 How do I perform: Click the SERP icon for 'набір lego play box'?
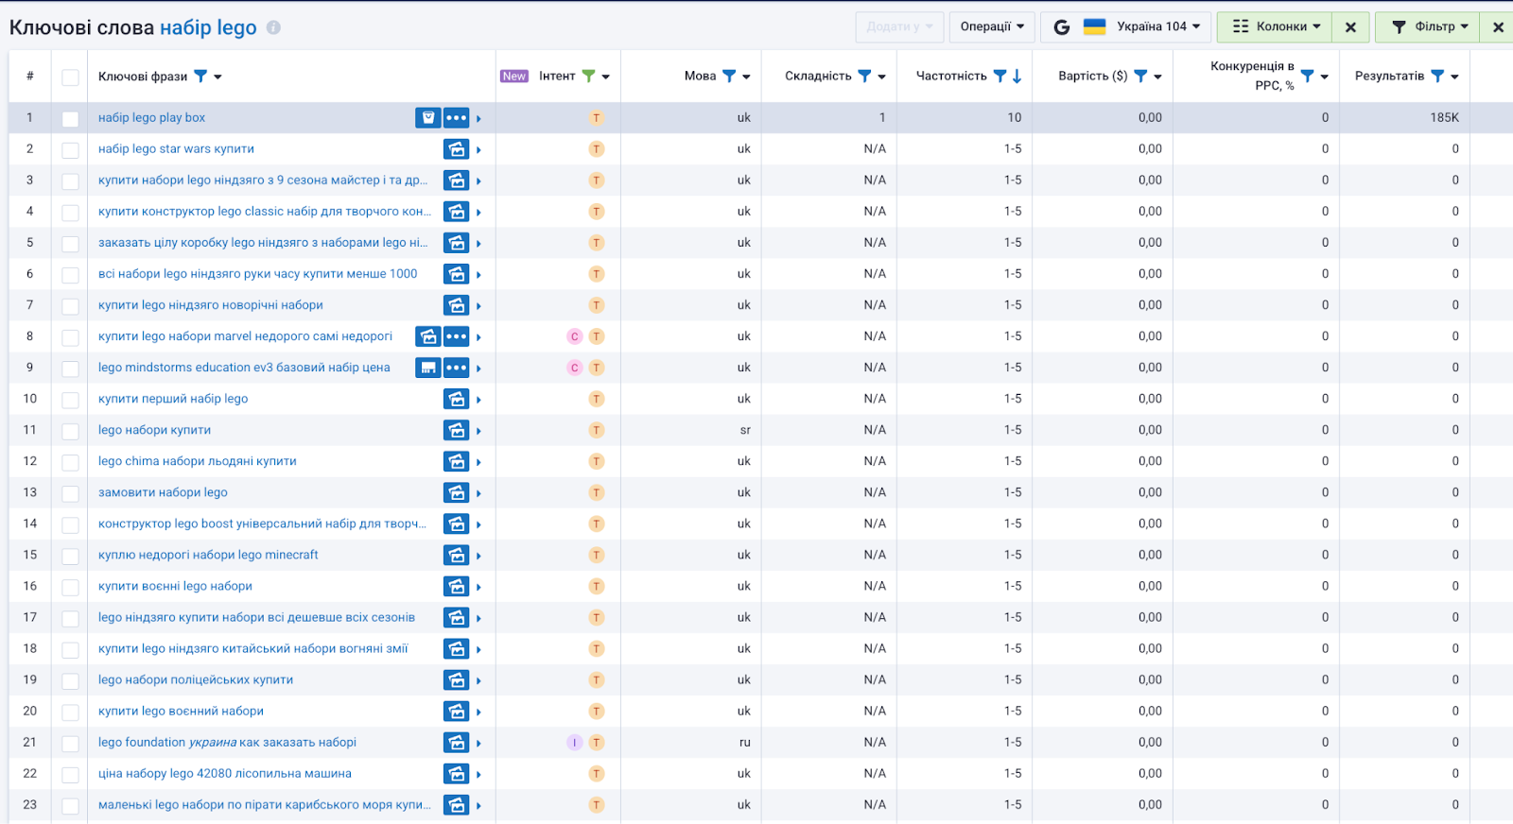[x=428, y=118]
